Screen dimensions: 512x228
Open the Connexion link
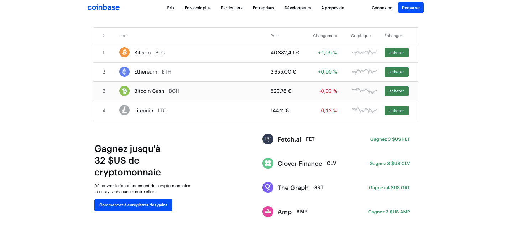tap(382, 7)
